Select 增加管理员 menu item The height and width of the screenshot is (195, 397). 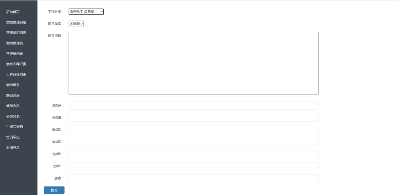click(x=15, y=43)
